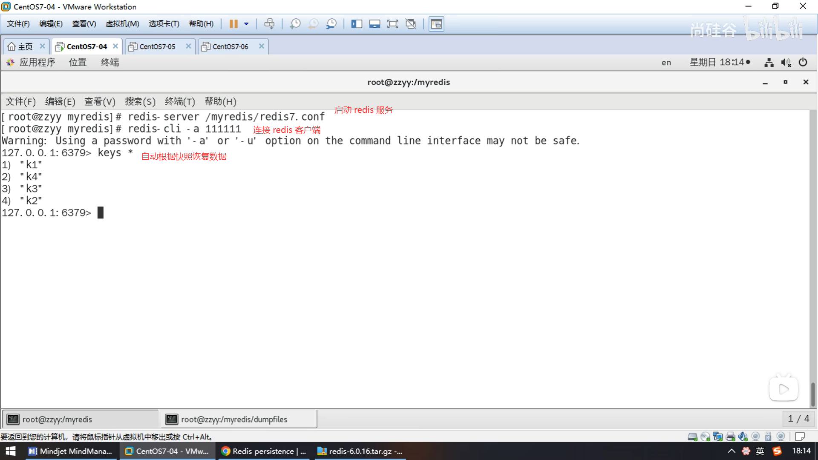Screen dimensions: 818x460
Task: Toggle the library sidebar panel icon
Action: [357, 24]
